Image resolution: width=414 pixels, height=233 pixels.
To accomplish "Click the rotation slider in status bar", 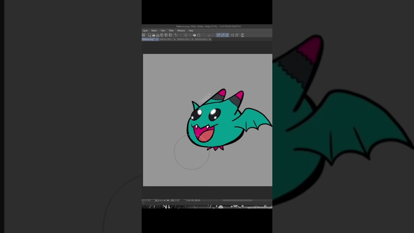I will 183,200.
